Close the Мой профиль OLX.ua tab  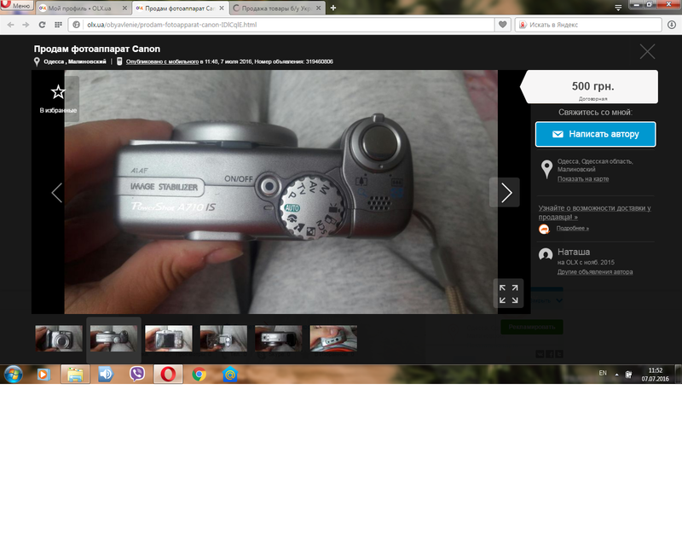[x=124, y=9]
